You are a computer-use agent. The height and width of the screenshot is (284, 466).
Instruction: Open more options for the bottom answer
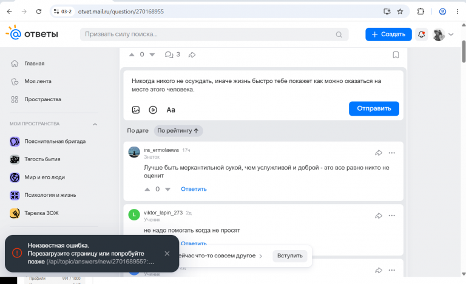point(392,270)
